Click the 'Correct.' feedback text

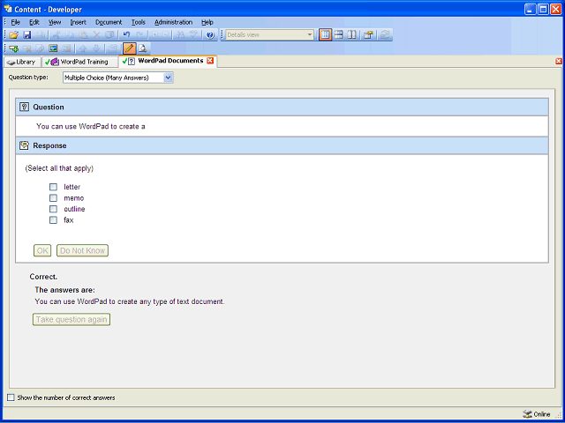click(43, 277)
